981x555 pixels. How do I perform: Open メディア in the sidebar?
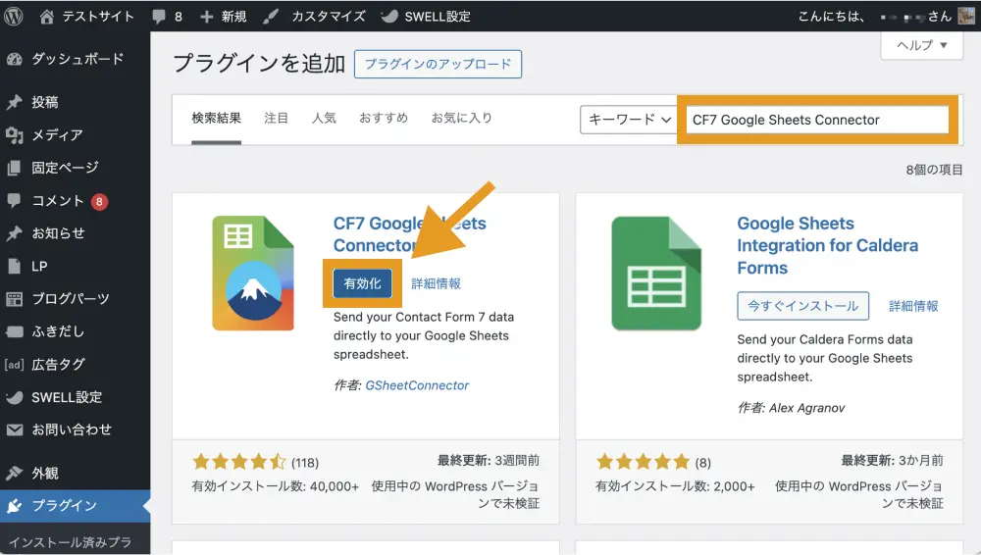pos(57,134)
